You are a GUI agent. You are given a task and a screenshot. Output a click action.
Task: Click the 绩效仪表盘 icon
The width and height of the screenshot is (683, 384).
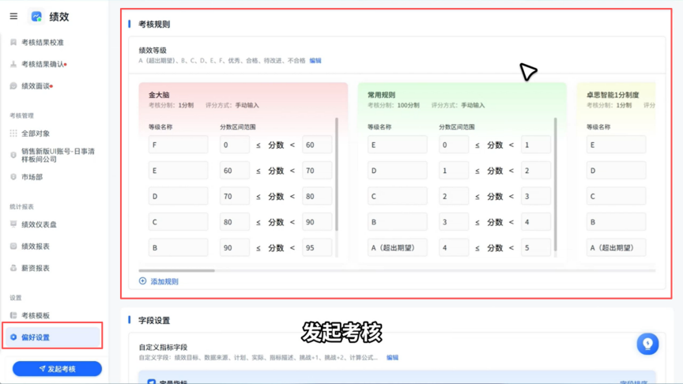point(13,224)
